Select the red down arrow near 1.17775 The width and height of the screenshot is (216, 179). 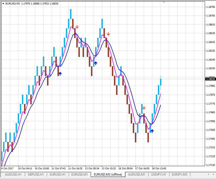[x=144, y=108]
